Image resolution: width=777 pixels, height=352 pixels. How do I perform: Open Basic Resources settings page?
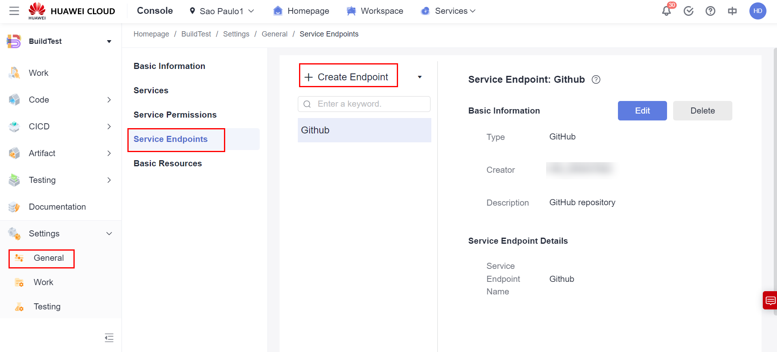coord(168,163)
